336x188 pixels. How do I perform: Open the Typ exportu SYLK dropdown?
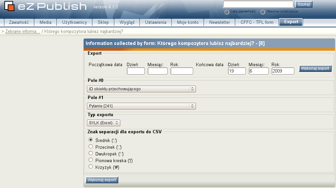point(103,123)
